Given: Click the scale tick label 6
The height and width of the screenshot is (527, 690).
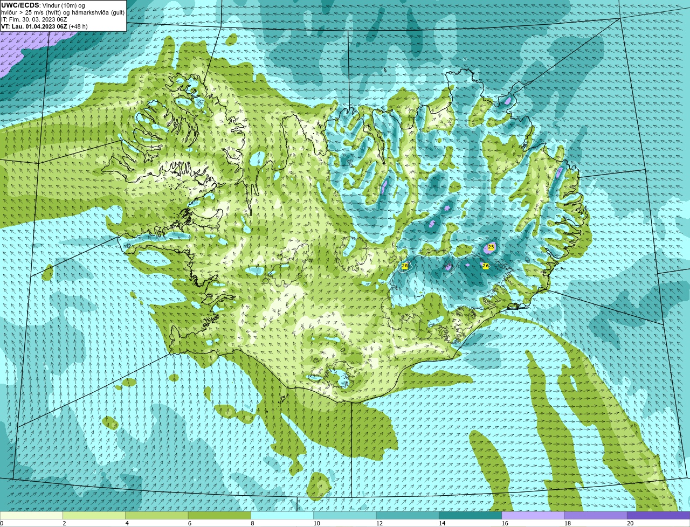Looking at the screenshot, I should pyautogui.click(x=190, y=523).
